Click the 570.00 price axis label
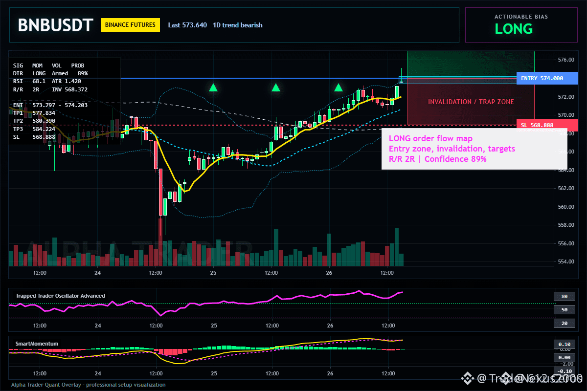Screen dimensions: 587x391 [566, 115]
